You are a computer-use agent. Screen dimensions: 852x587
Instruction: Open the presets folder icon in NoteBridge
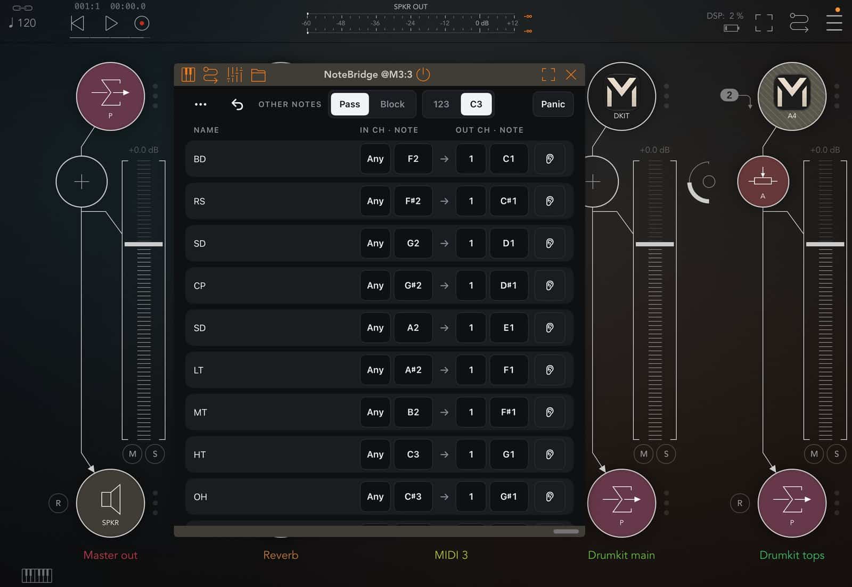[x=258, y=75]
